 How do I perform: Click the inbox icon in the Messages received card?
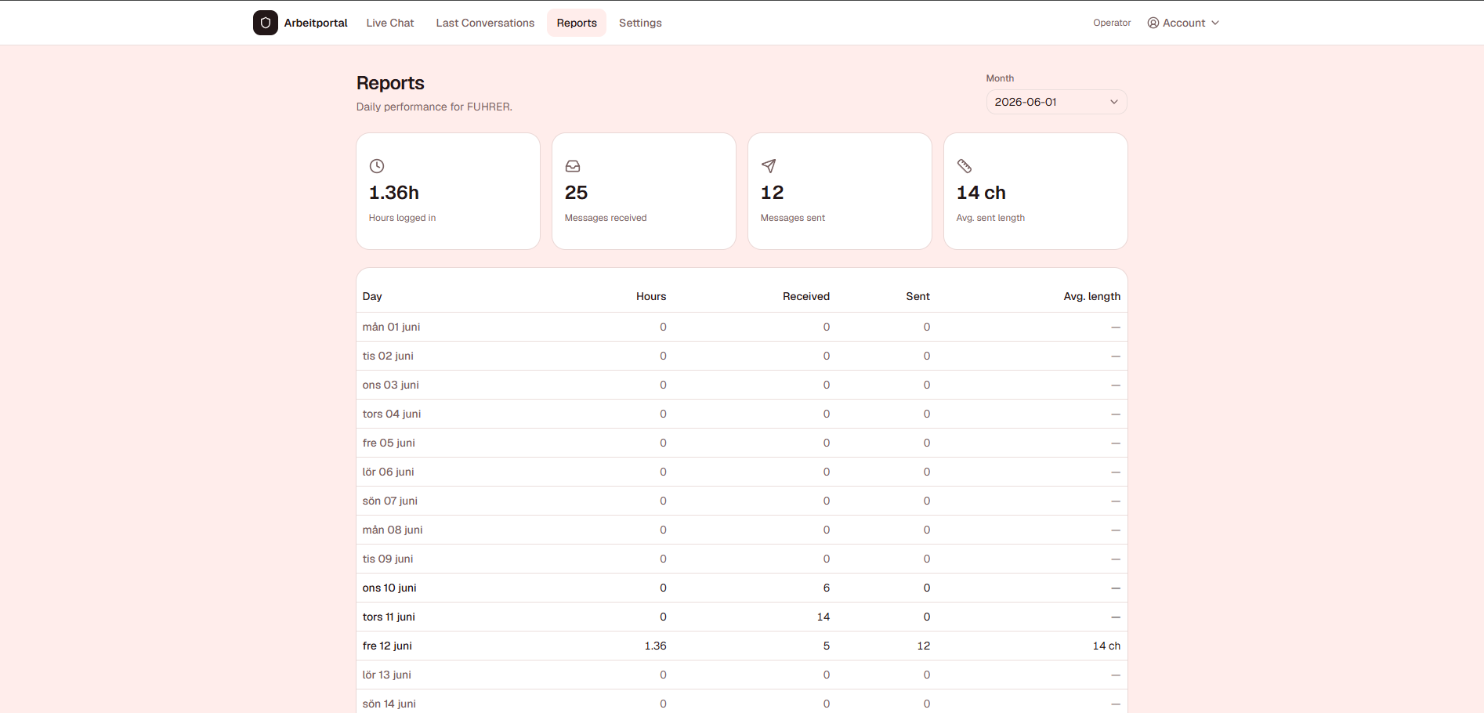point(573,166)
